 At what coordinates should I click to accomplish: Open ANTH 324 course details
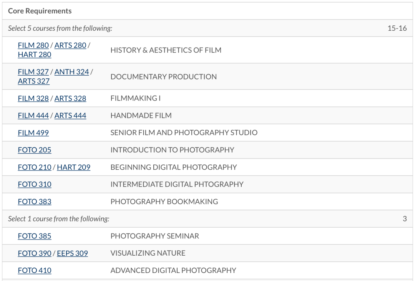(x=71, y=72)
